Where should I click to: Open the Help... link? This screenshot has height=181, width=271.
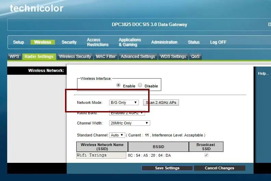[x=263, y=73]
